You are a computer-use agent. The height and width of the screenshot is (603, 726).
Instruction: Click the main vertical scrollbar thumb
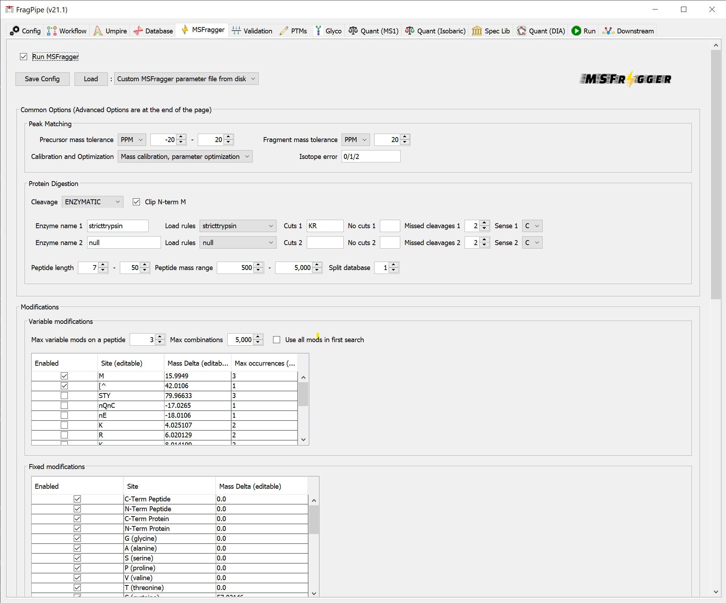(x=715, y=174)
